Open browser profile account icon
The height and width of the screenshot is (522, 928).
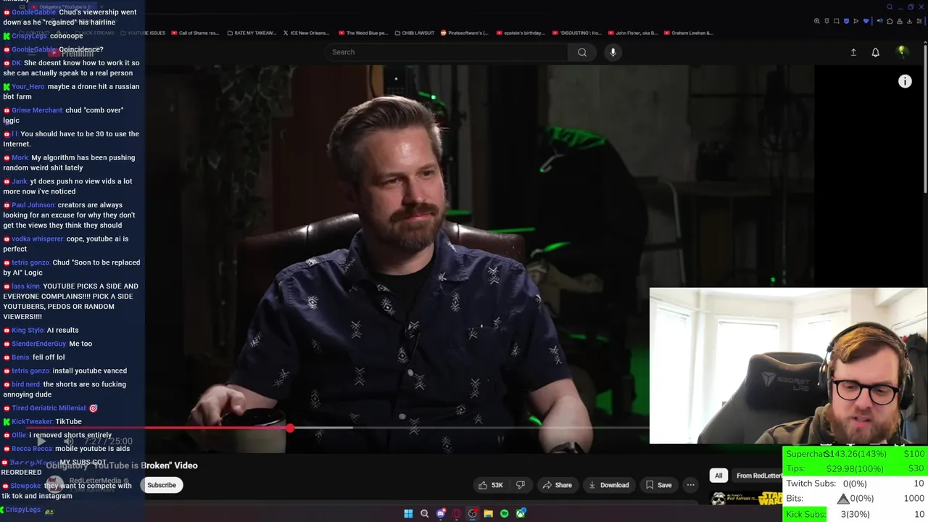[x=900, y=21]
